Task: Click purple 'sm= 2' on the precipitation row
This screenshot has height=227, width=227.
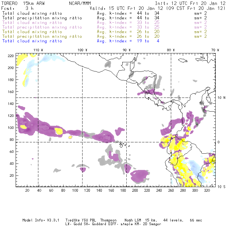Action: click(x=200, y=27)
